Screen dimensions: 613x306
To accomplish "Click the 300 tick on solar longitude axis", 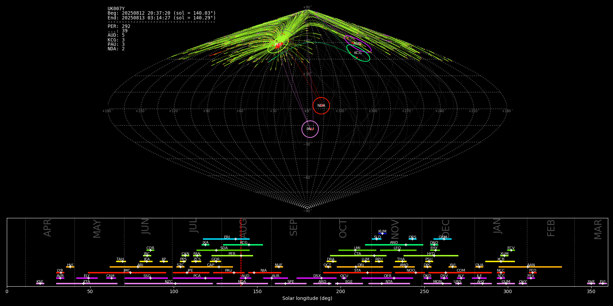I will (x=507, y=291).
